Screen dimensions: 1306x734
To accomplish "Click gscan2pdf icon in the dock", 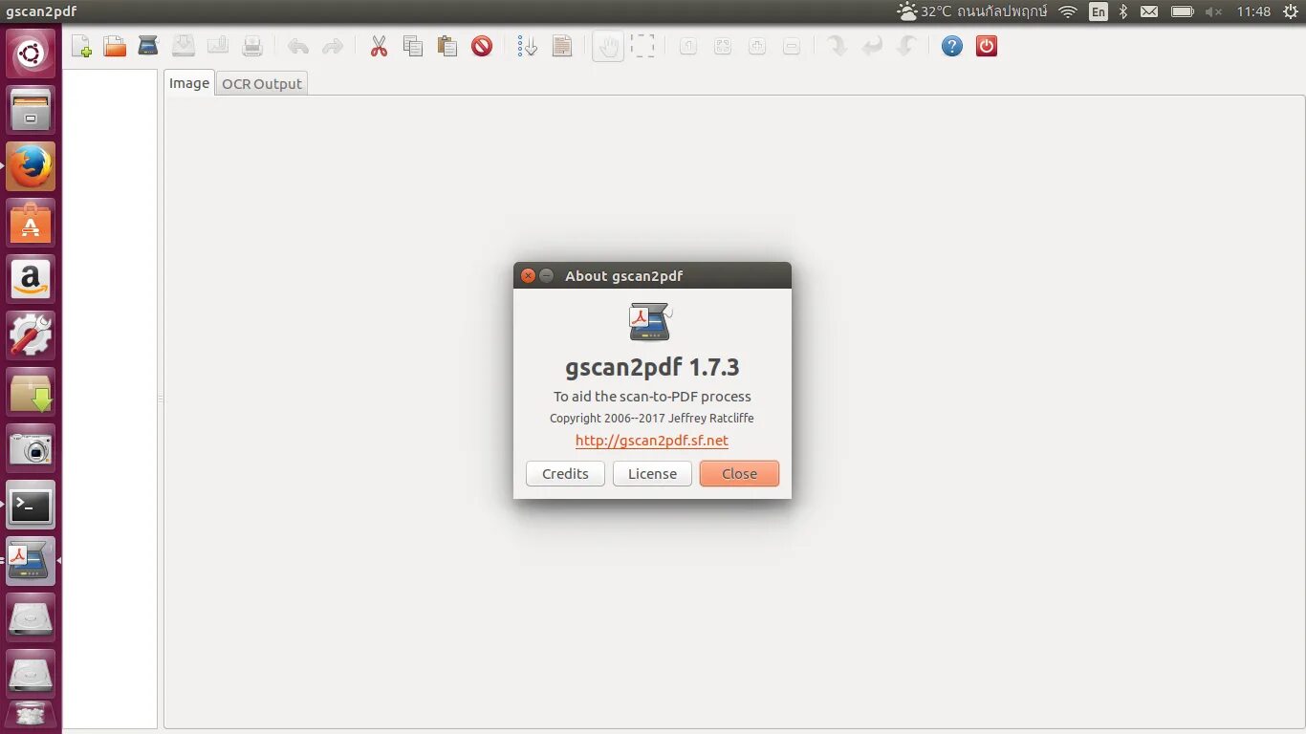I will (x=31, y=561).
